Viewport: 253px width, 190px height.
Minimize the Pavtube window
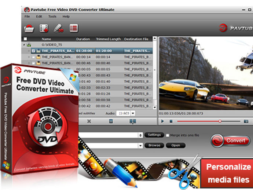click(x=243, y=10)
